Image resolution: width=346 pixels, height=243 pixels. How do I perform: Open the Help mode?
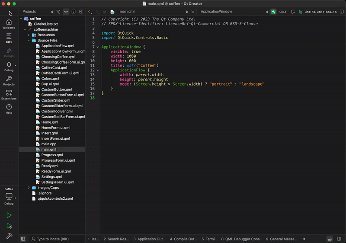9,109
